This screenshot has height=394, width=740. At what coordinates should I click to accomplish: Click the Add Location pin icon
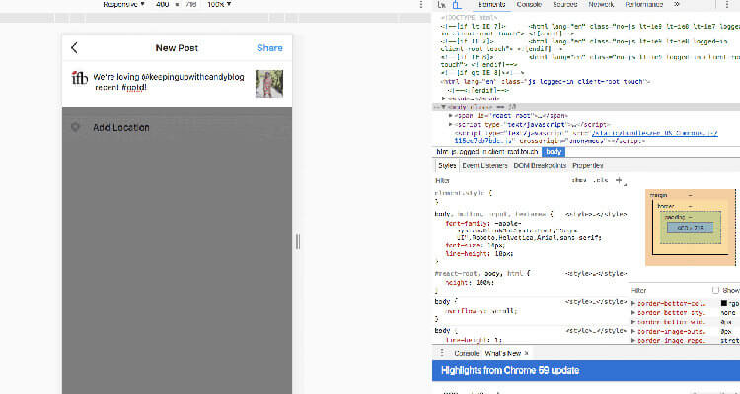tap(75, 128)
